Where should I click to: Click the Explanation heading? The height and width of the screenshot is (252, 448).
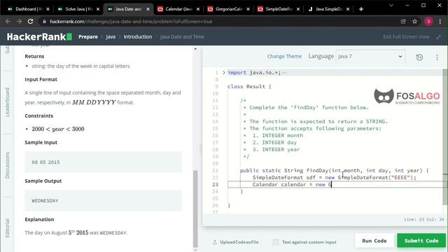(39, 219)
